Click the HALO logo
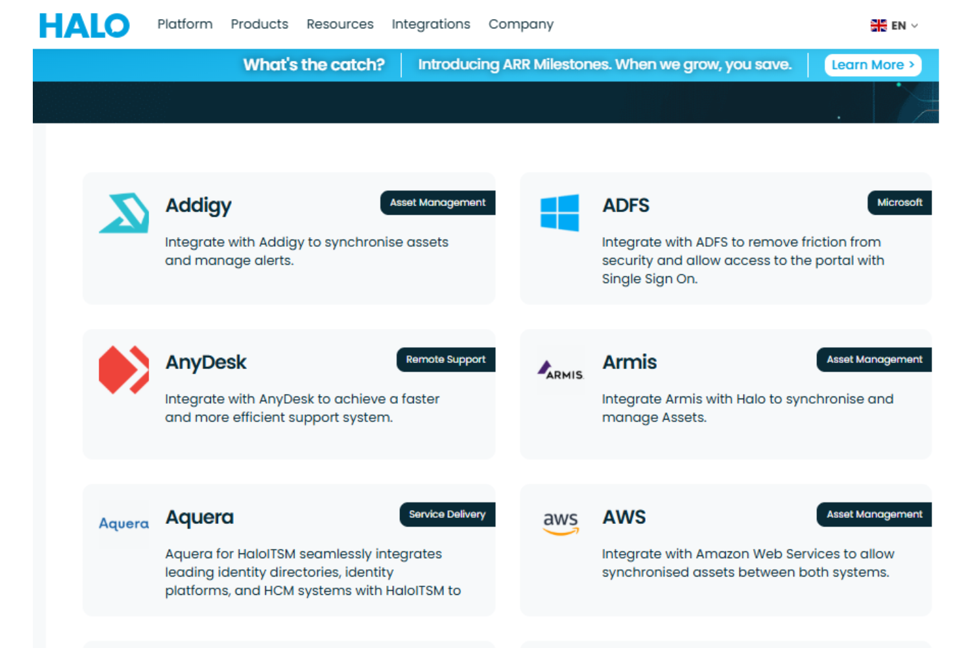The height and width of the screenshot is (648, 972). (84, 26)
